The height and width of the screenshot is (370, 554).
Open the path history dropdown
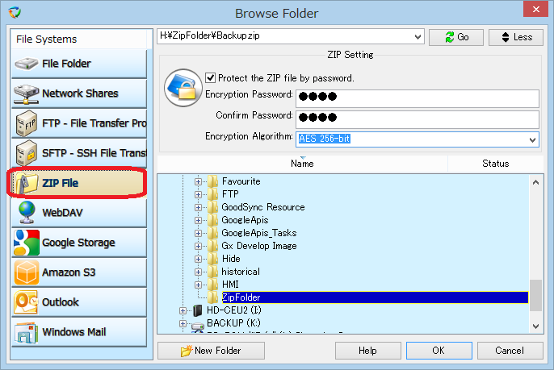[418, 37]
